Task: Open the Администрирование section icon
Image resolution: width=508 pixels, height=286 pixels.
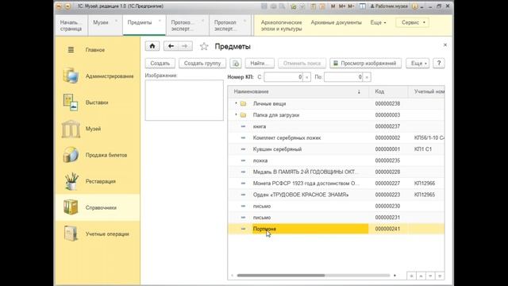Action: [x=71, y=76]
